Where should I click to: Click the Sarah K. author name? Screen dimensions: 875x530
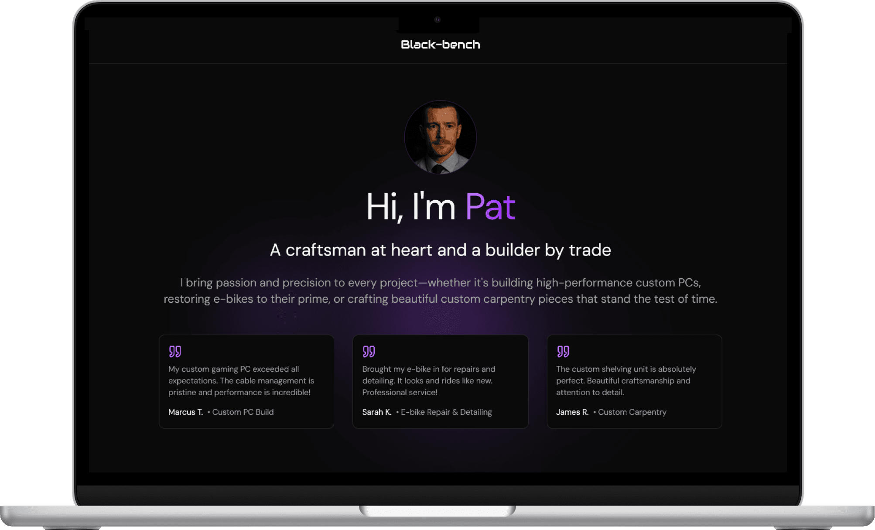(376, 412)
